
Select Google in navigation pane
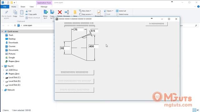[12, 58]
